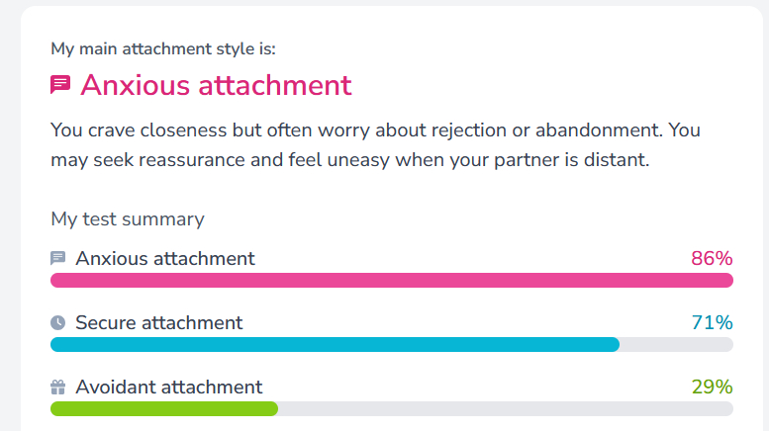Click the sentence about craving closeness

tap(375, 130)
